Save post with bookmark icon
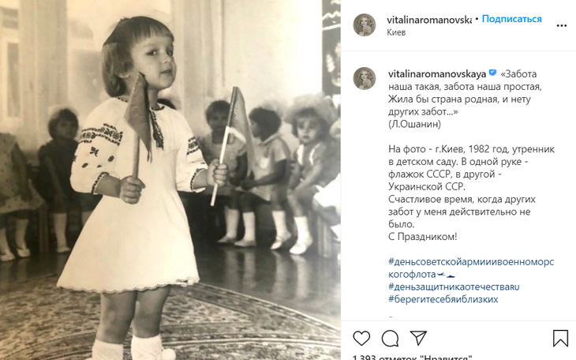Screen dimensions: 576x360 click(560, 338)
